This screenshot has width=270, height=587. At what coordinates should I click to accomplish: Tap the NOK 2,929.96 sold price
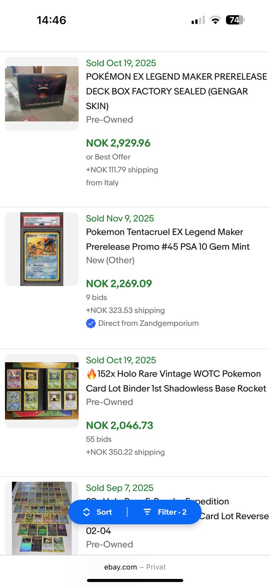[118, 143]
